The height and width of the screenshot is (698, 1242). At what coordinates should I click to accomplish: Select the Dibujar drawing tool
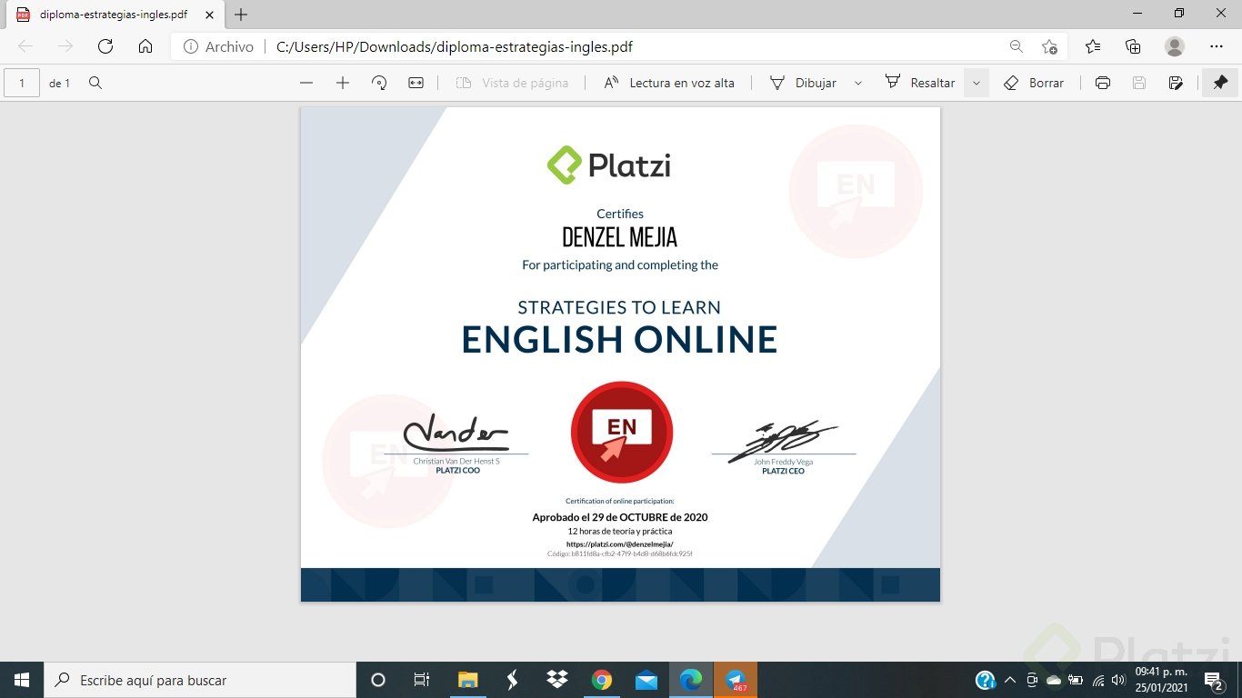pyautogui.click(x=803, y=83)
